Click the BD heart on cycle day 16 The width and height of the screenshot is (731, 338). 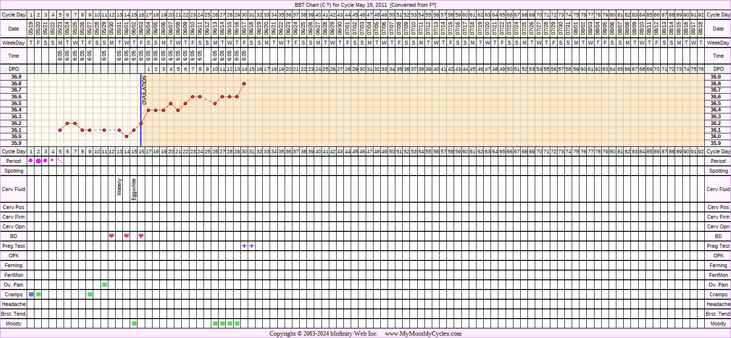pos(141,236)
